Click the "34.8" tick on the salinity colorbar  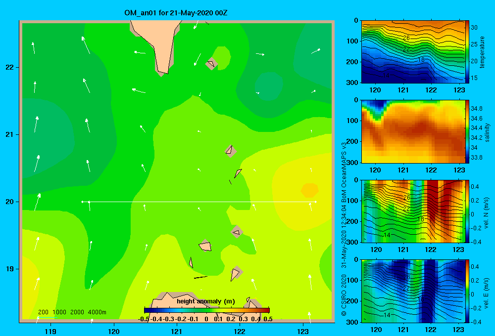click(x=476, y=108)
